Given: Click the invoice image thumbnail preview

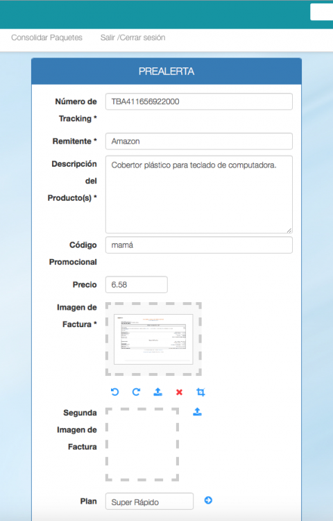Looking at the screenshot, I should (153, 339).
